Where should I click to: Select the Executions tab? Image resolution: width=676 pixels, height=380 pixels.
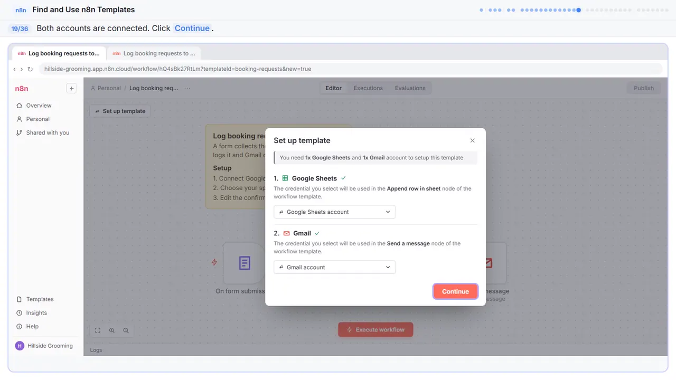368,88
